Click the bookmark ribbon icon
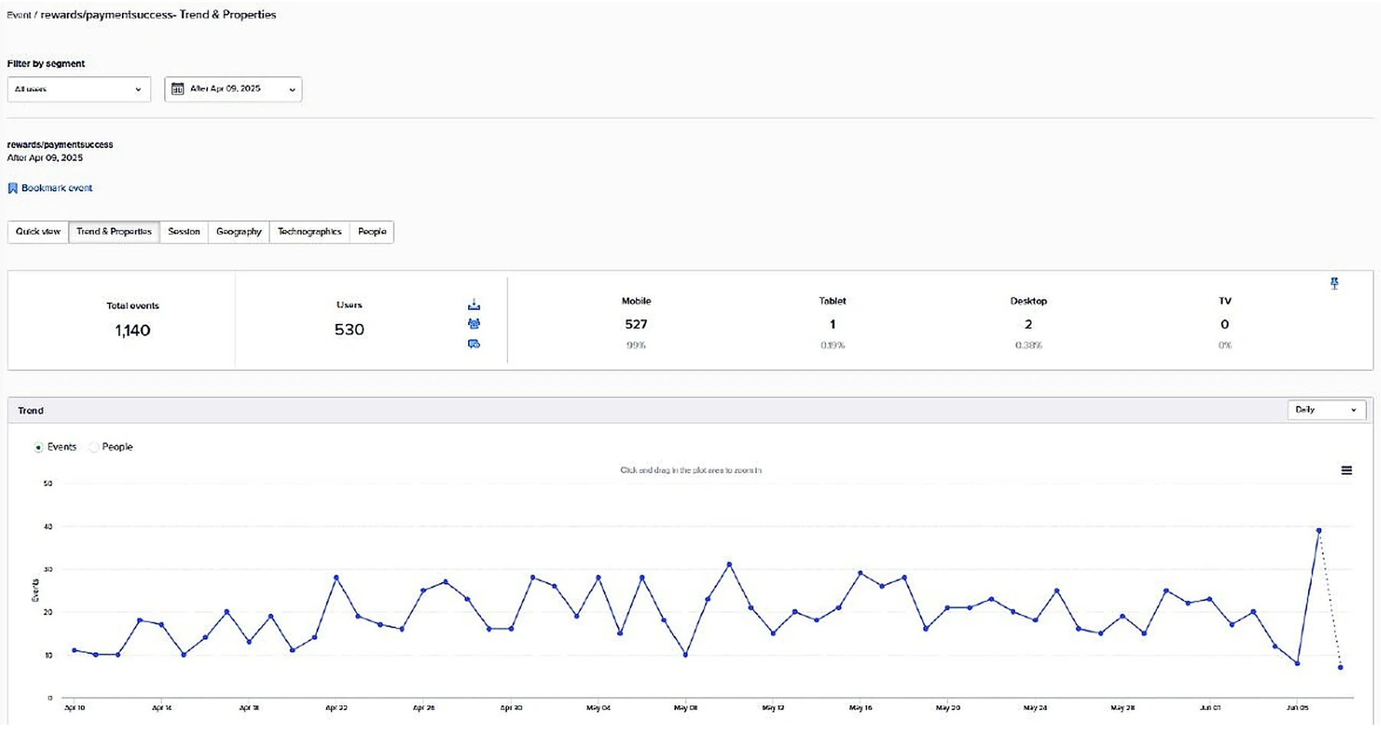 [12, 188]
